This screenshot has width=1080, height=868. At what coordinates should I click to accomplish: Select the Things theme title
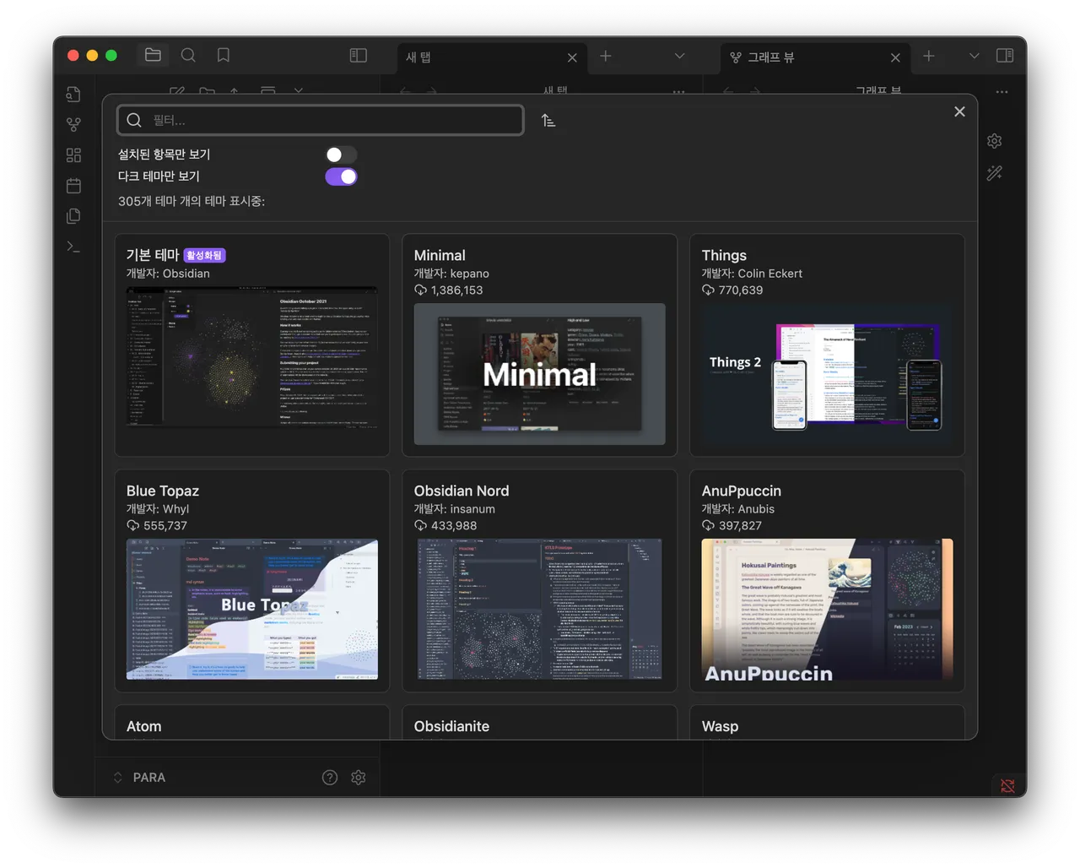click(x=724, y=255)
